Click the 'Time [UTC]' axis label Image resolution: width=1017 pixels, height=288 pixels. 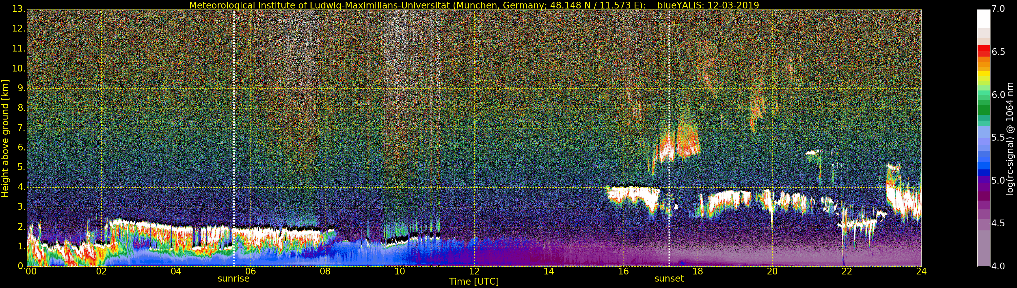click(474, 282)
